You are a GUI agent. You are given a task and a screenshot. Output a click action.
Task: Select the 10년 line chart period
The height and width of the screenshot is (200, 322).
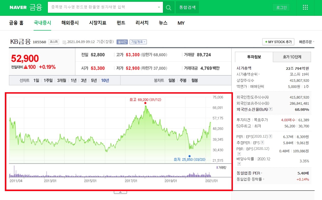point(105,81)
